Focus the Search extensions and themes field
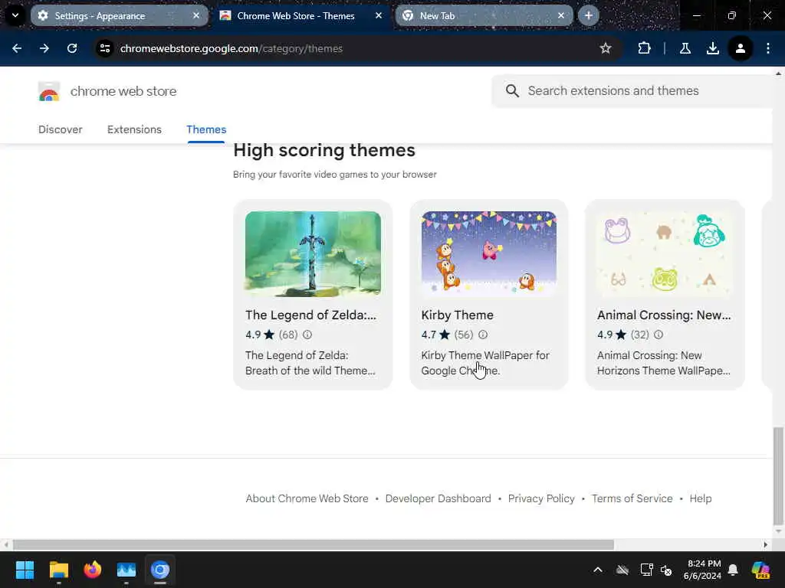Image resolution: width=785 pixels, height=588 pixels. point(632,91)
